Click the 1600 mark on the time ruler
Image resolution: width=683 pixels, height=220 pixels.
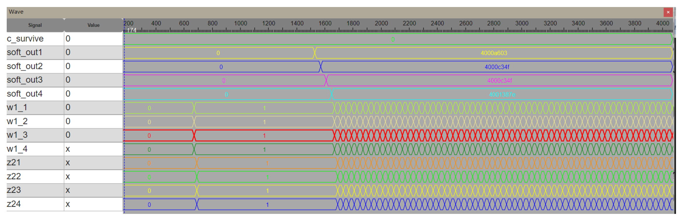[325, 23]
